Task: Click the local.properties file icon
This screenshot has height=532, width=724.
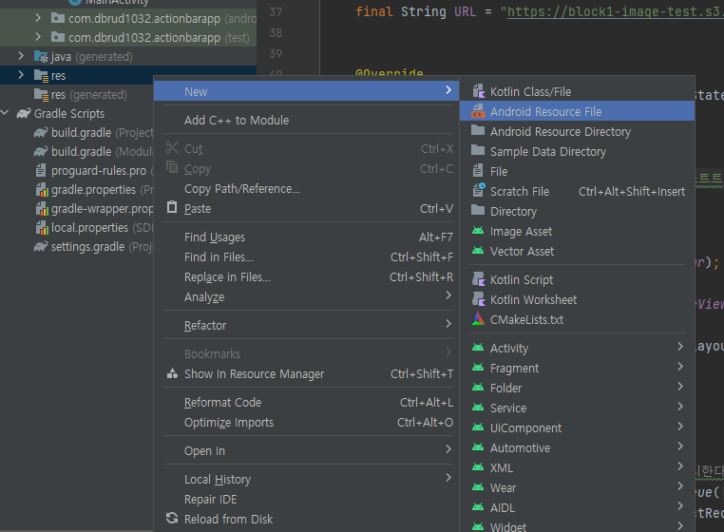Action: point(42,228)
